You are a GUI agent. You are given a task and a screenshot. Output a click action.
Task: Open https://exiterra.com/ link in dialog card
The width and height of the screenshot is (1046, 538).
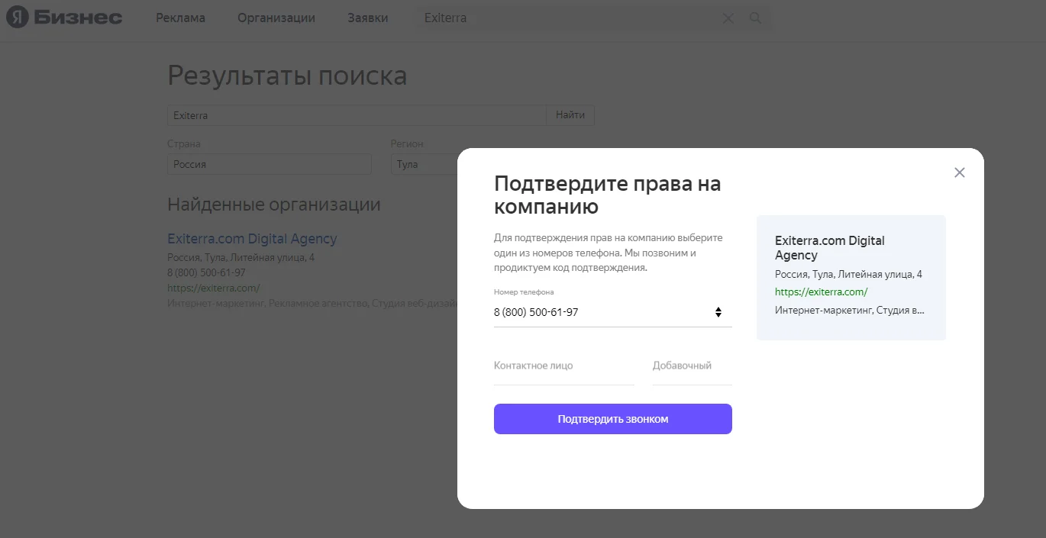click(x=822, y=292)
